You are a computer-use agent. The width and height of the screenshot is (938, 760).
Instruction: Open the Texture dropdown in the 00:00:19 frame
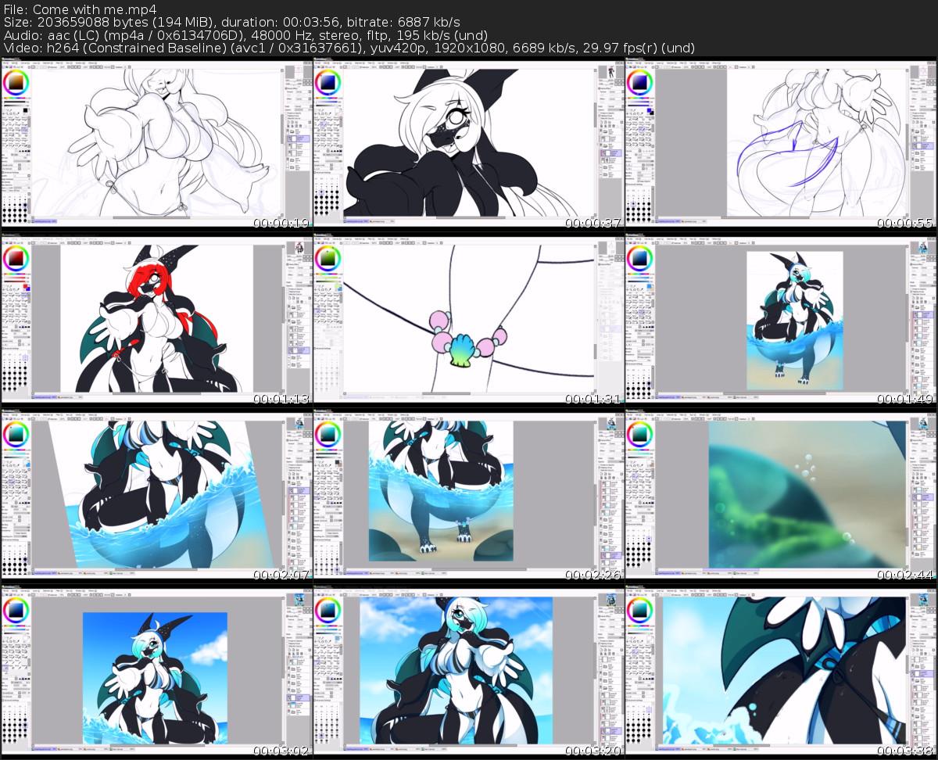point(295,91)
